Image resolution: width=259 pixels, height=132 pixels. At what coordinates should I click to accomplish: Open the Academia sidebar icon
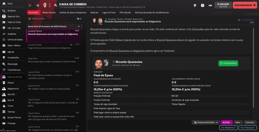click(4, 34)
